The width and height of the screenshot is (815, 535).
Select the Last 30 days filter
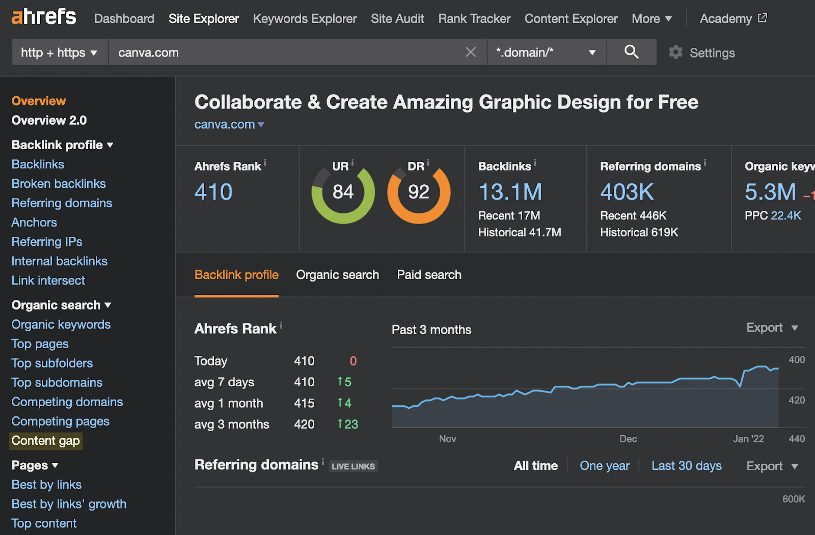(x=686, y=465)
